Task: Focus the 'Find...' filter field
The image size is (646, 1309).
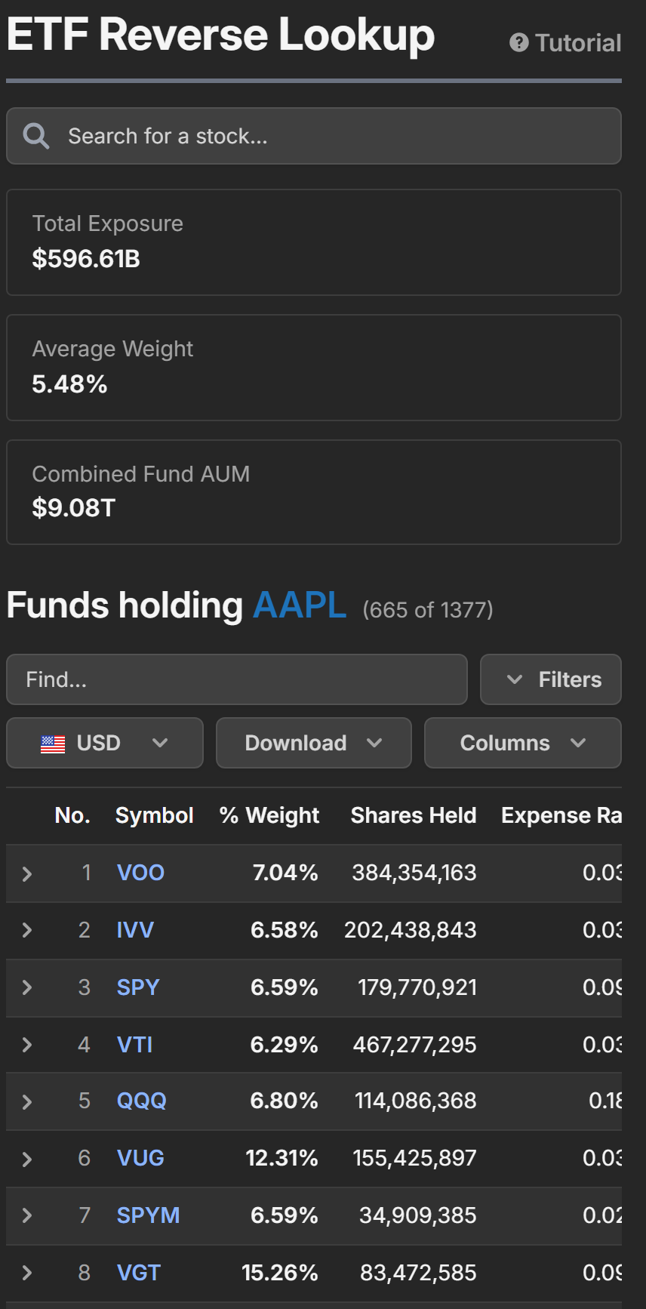Action: tap(237, 679)
